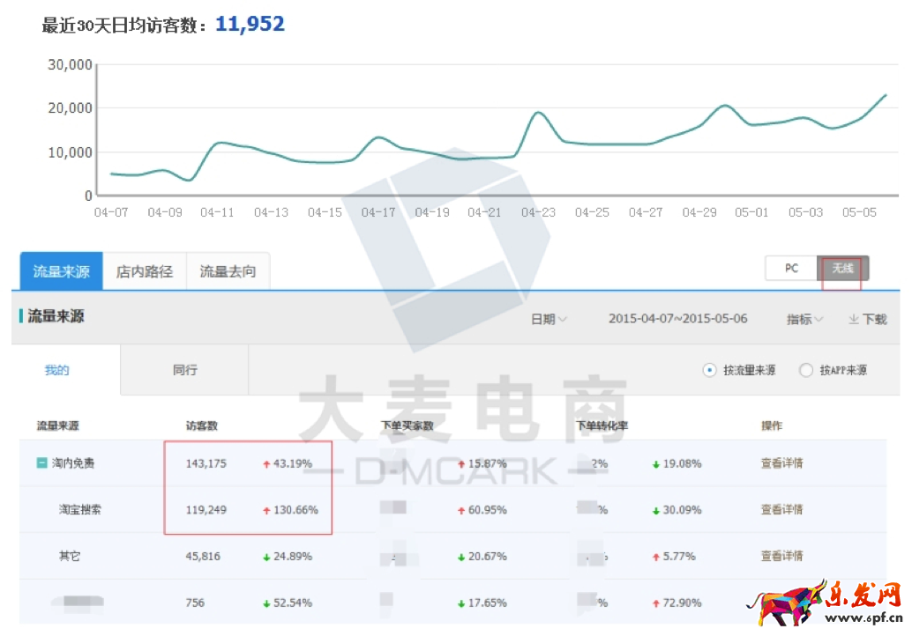Open the 指标 dropdown
912x636 pixels.
click(x=804, y=319)
